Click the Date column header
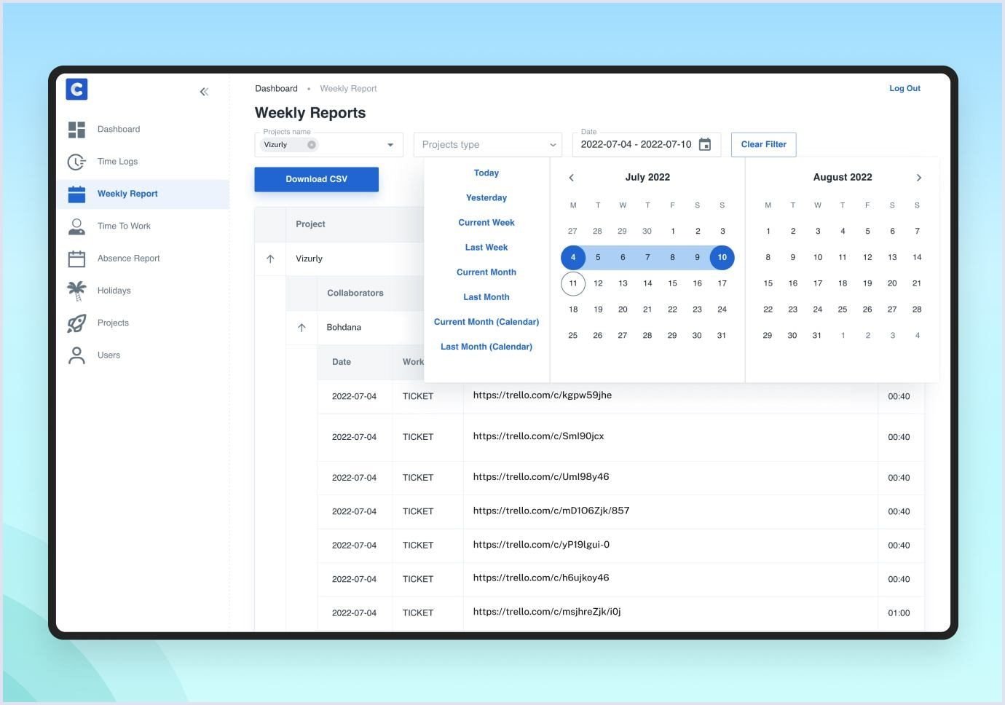This screenshot has height=705, width=1005. 342,362
